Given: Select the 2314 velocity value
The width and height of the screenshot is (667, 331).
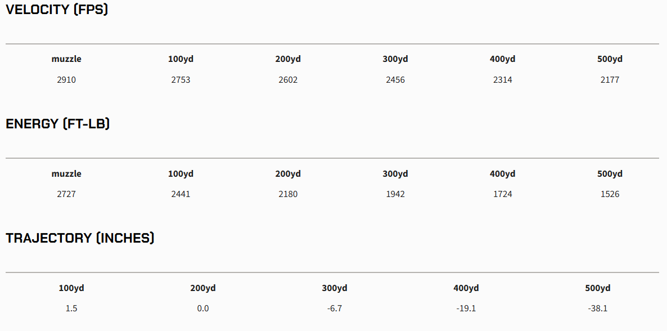Looking at the screenshot, I should pos(503,80).
